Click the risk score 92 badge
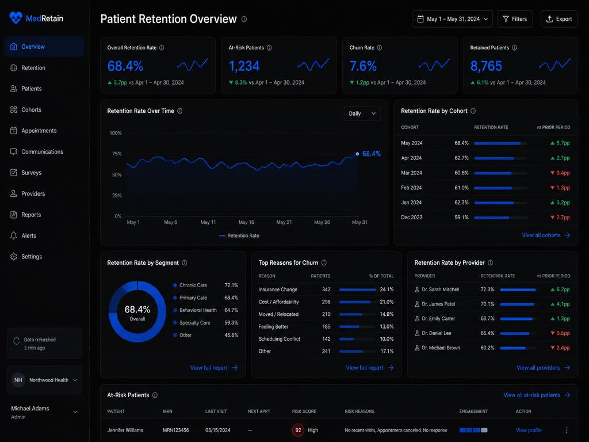Screen dimensions: 589x442 point(299,430)
